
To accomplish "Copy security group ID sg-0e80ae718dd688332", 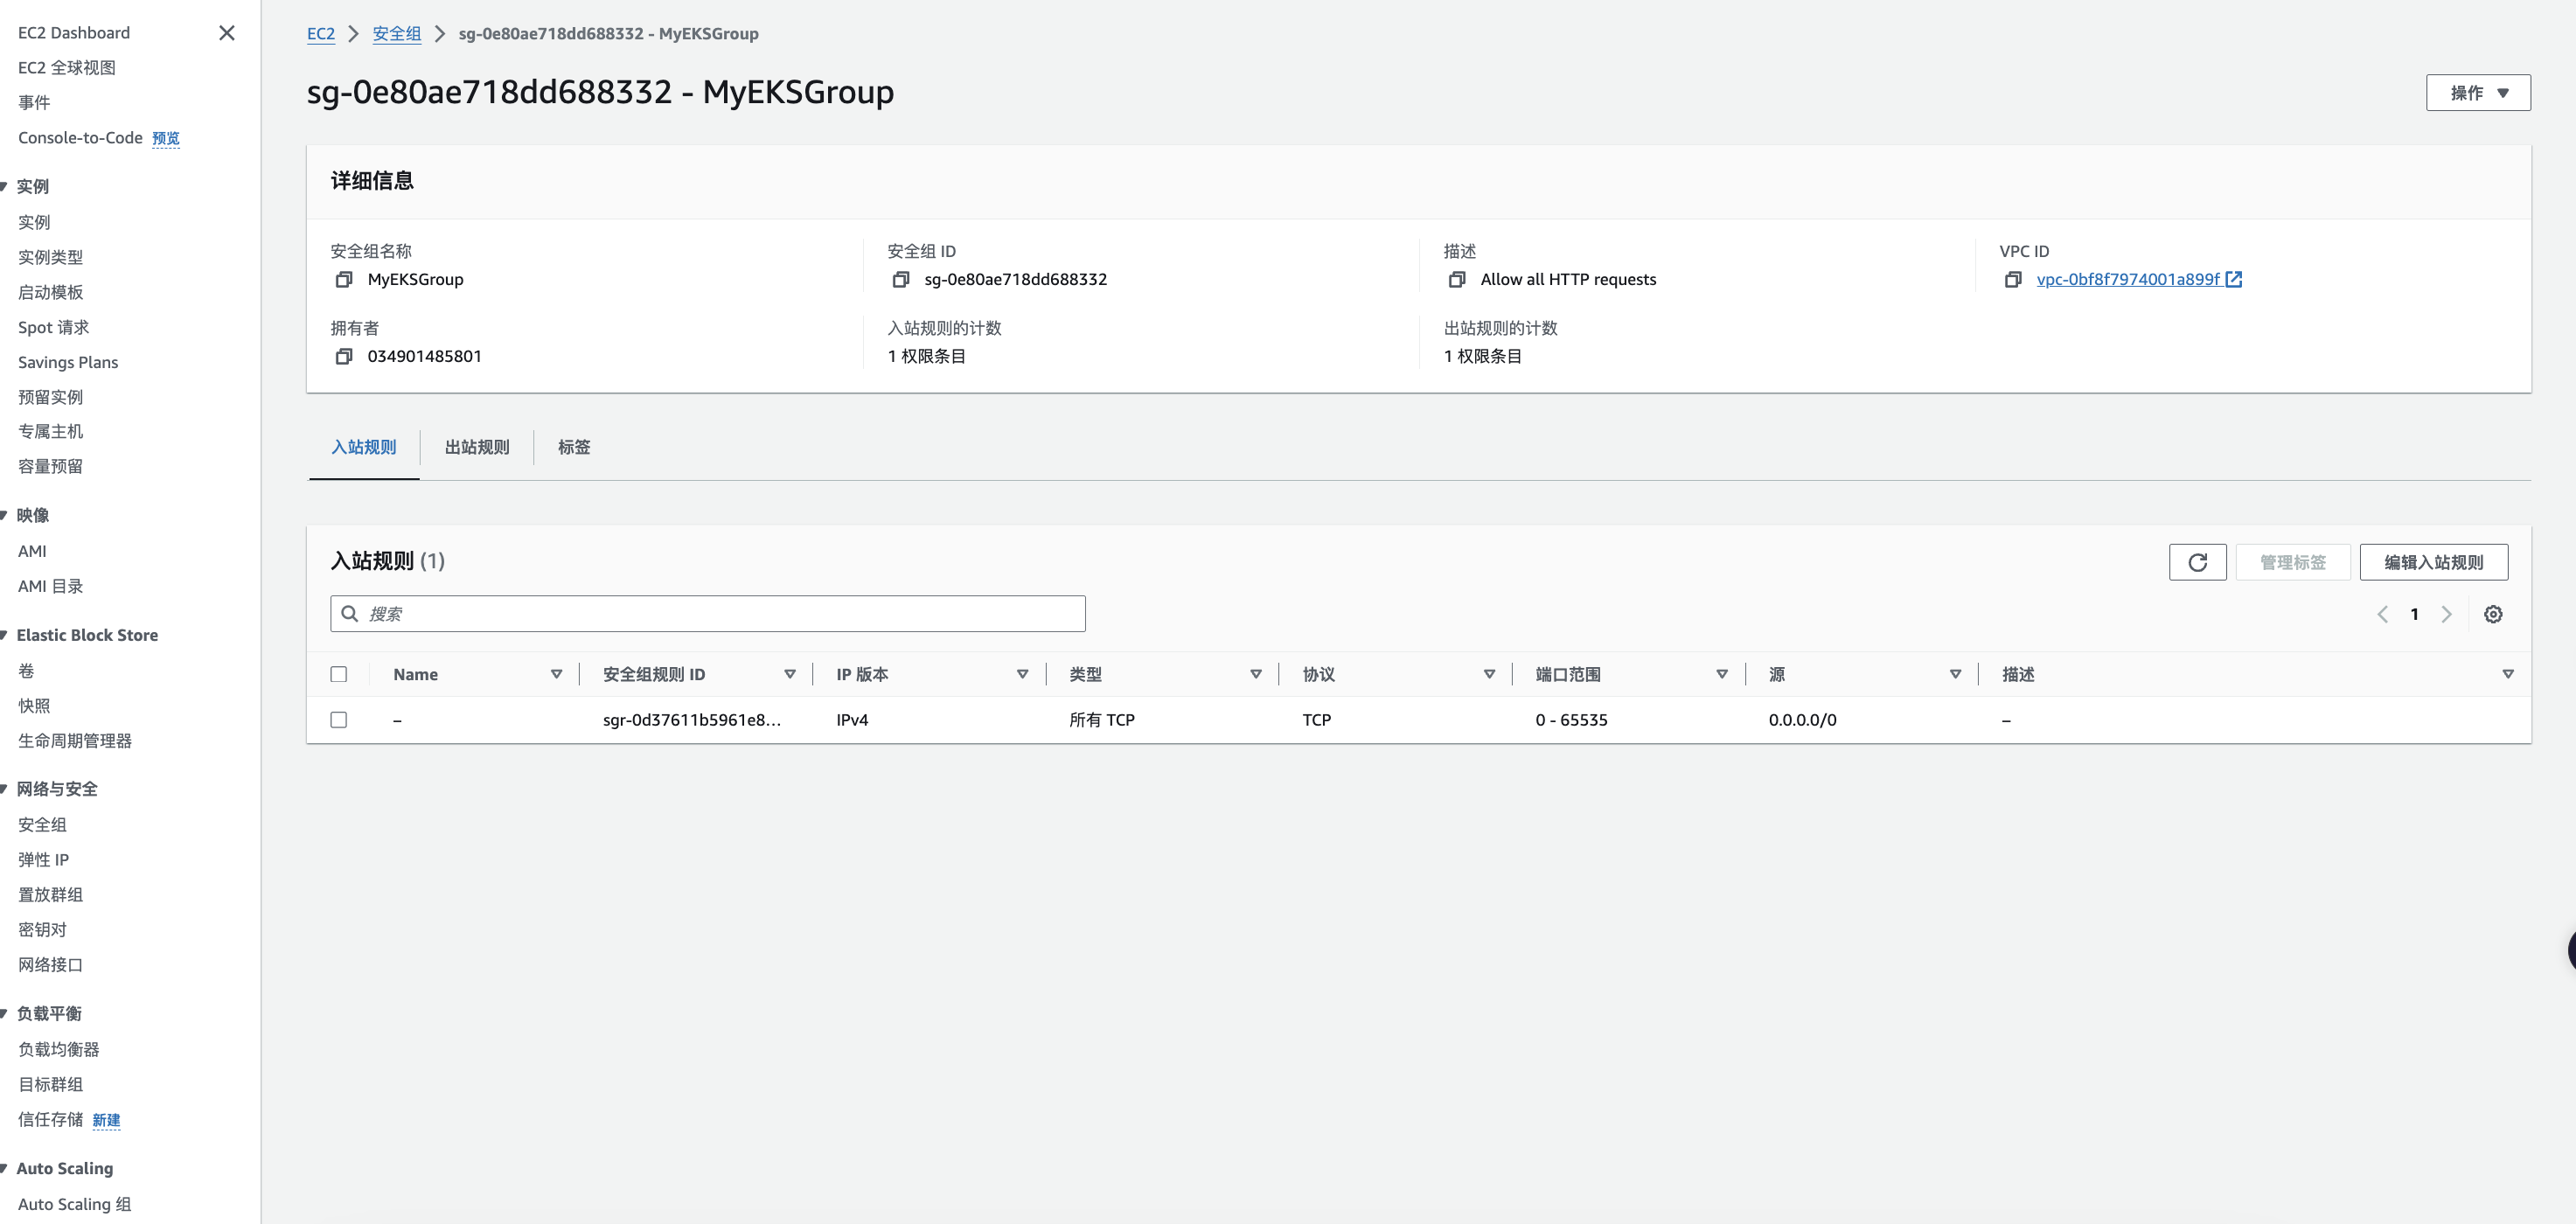I will pos(900,280).
